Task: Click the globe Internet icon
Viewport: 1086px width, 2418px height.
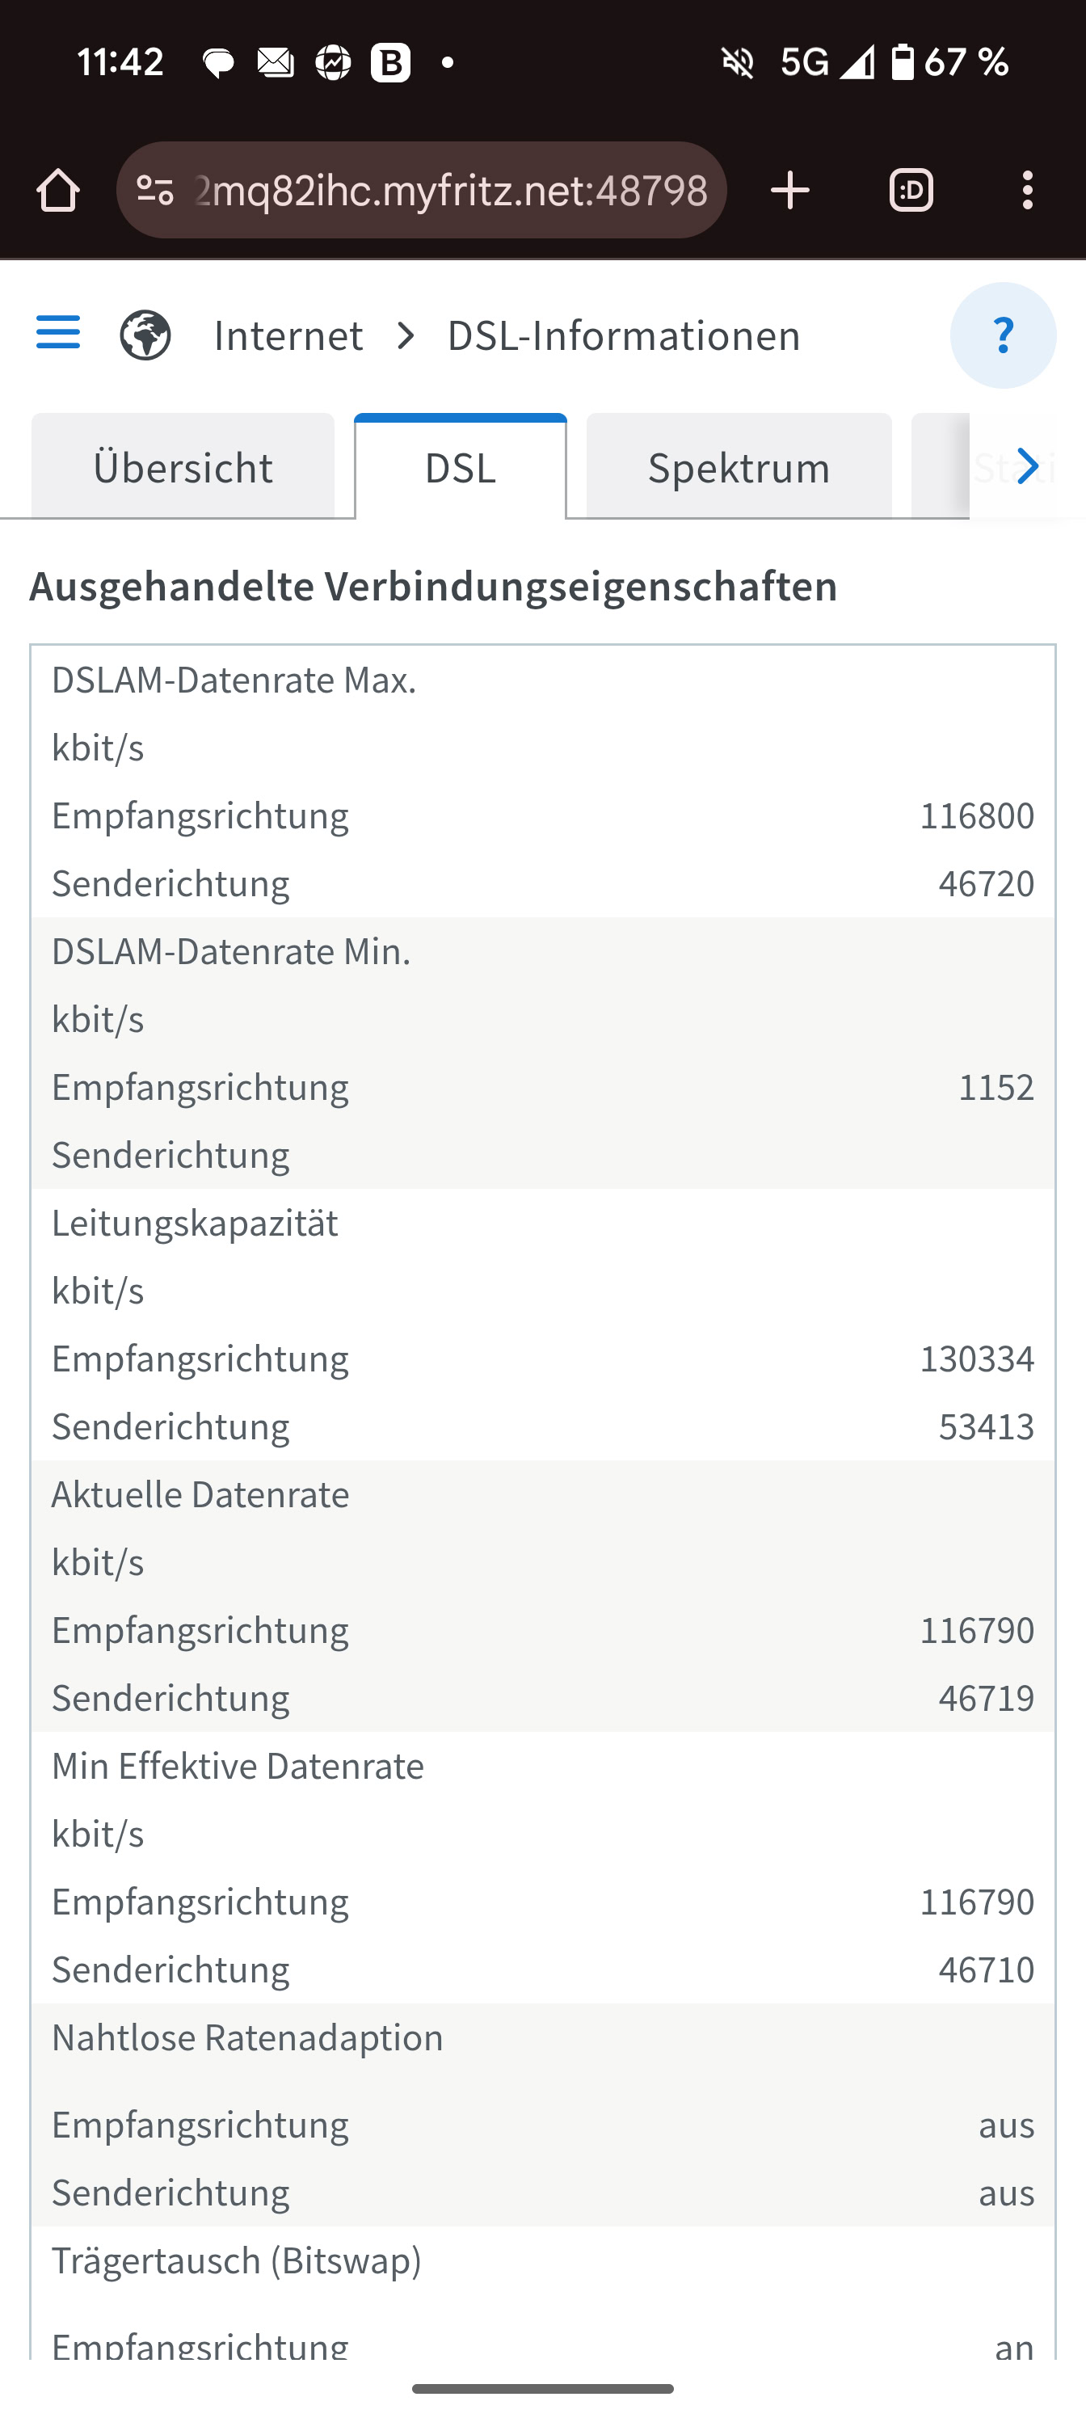Action: [x=145, y=335]
